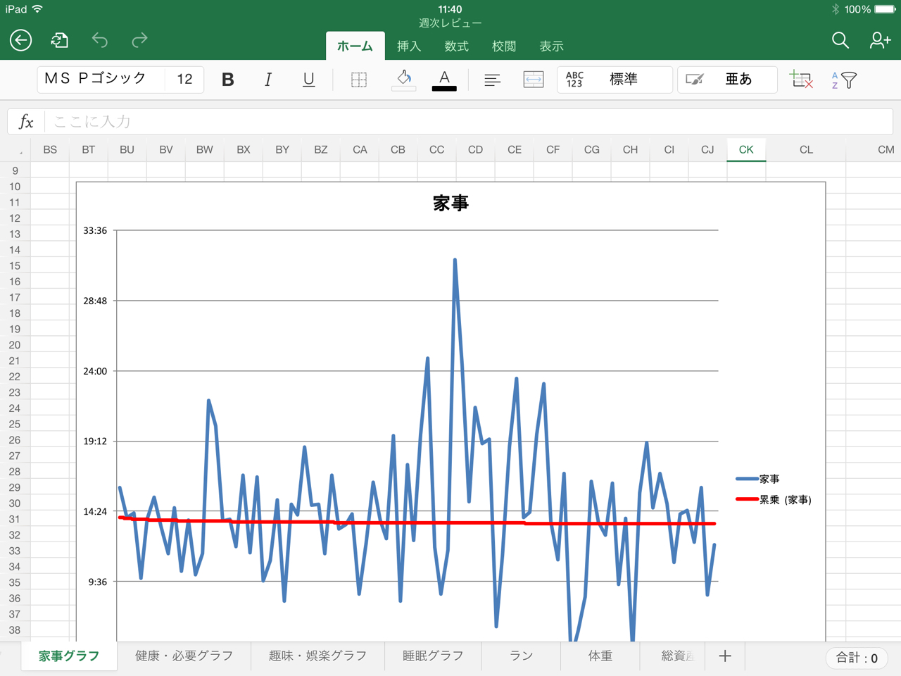Add a new sheet with plus button
This screenshot has height=676, width=901.
coord(725,656)
